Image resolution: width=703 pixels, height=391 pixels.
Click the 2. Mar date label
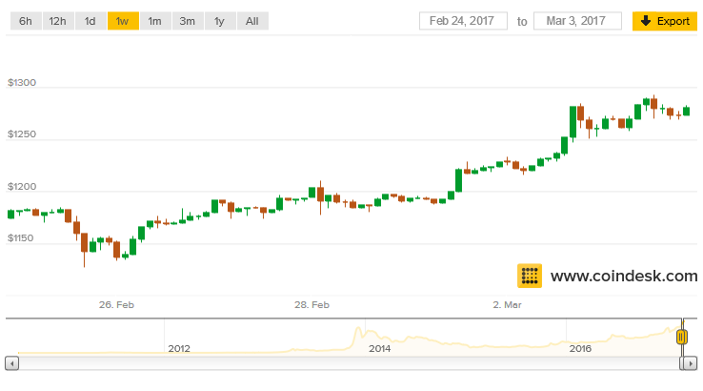coord(508,305)
